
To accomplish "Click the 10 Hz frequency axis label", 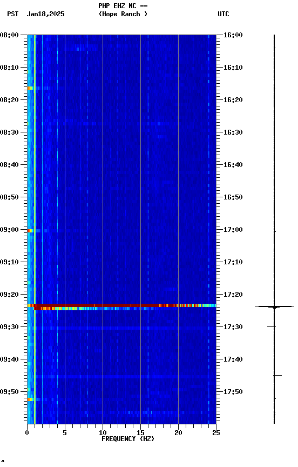I will [103, 433].
